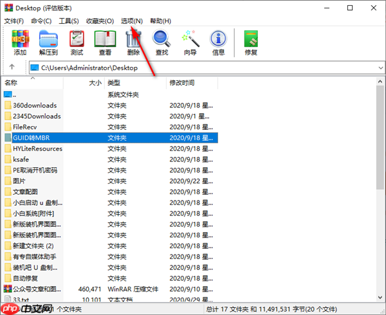Open the 收藏夹(O) menu
This screenshot has height=315, width=386.
100,21
